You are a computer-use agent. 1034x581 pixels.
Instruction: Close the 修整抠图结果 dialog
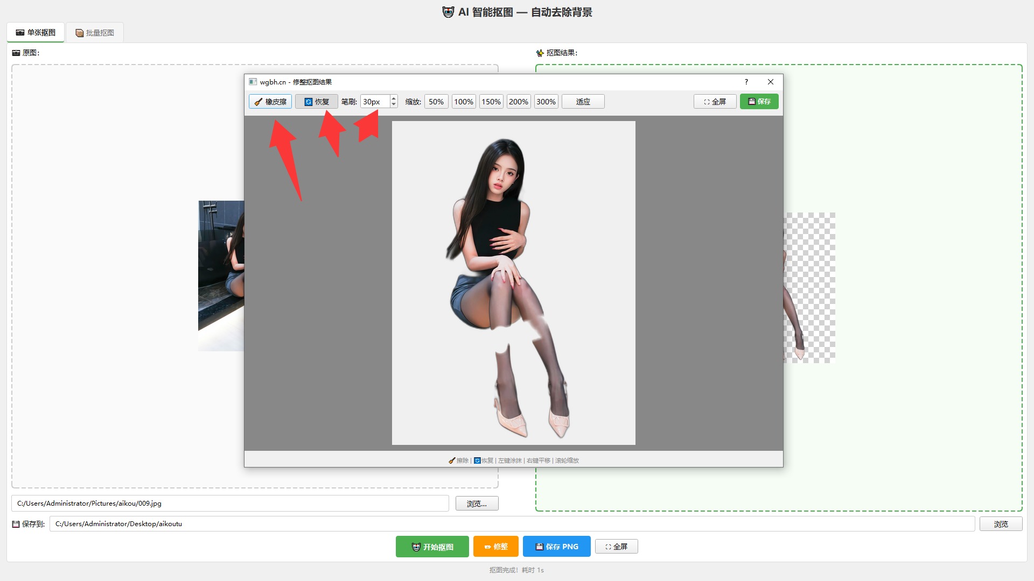[x=771, y=82]
